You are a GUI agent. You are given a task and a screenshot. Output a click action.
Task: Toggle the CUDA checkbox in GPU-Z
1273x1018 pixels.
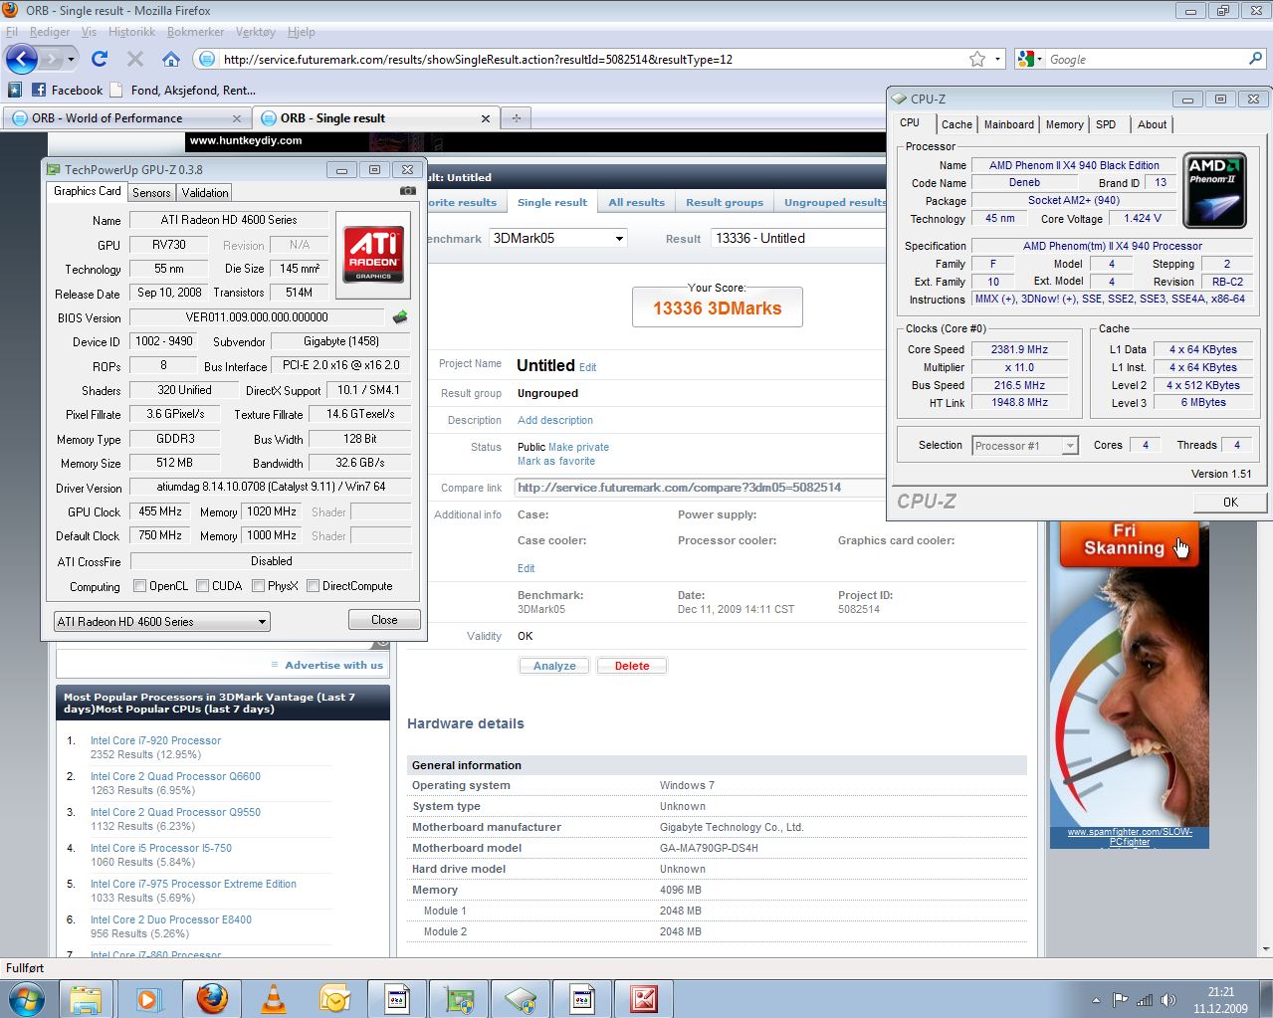[203, 586]
